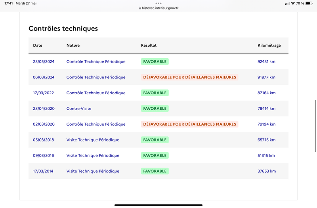Tap the padlock icon in address bar
The image size is (317, 208).
click(140, 8)
